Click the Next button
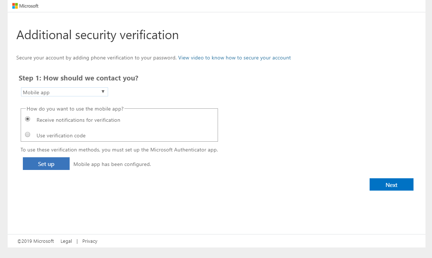 click(391, 184)
